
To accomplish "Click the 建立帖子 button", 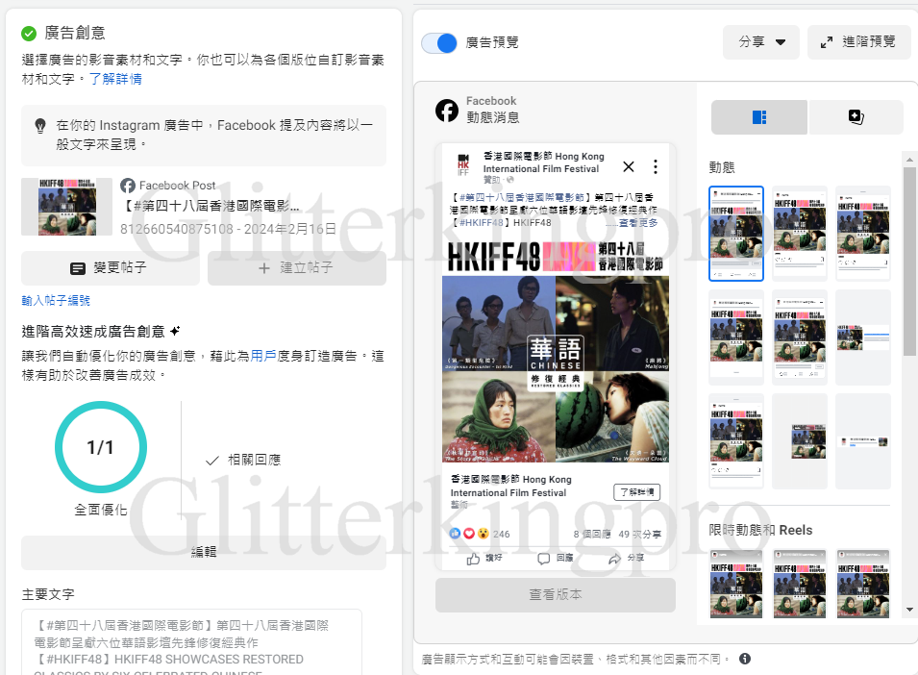I will coord(297,268).
